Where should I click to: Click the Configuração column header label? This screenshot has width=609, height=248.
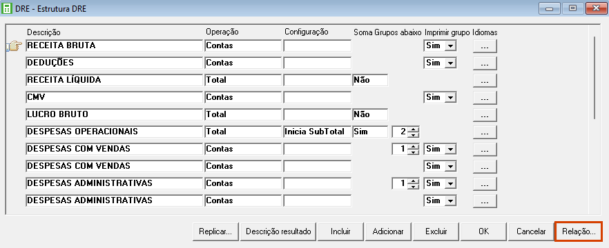(307, 32)
